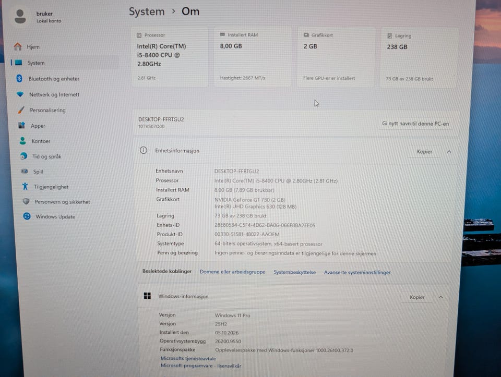
Task: Click the Installert RAM card icon
Action: (222, 34)
